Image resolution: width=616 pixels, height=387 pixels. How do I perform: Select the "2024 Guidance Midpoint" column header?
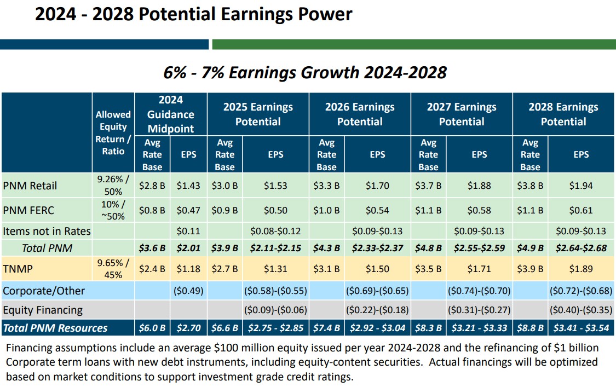tap(170, 114)
